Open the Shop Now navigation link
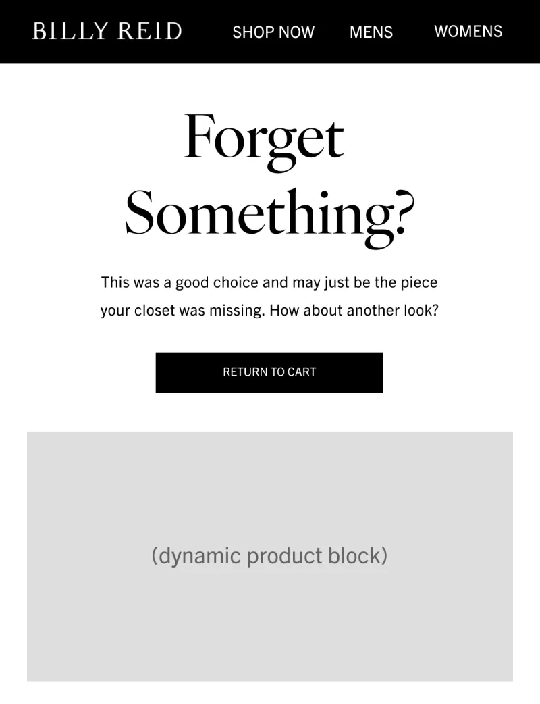Image resolution: width=540 pixels, height=704 pixels. 273,32
